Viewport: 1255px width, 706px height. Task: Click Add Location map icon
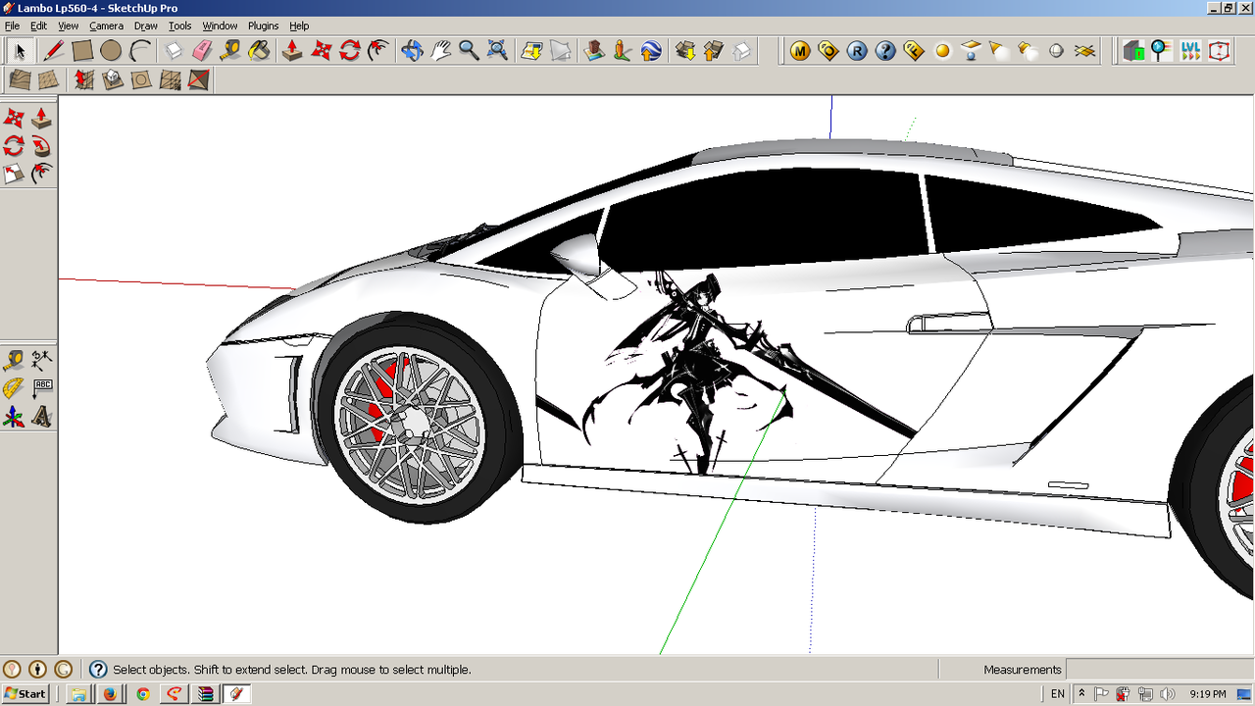[x=532, y=50]
